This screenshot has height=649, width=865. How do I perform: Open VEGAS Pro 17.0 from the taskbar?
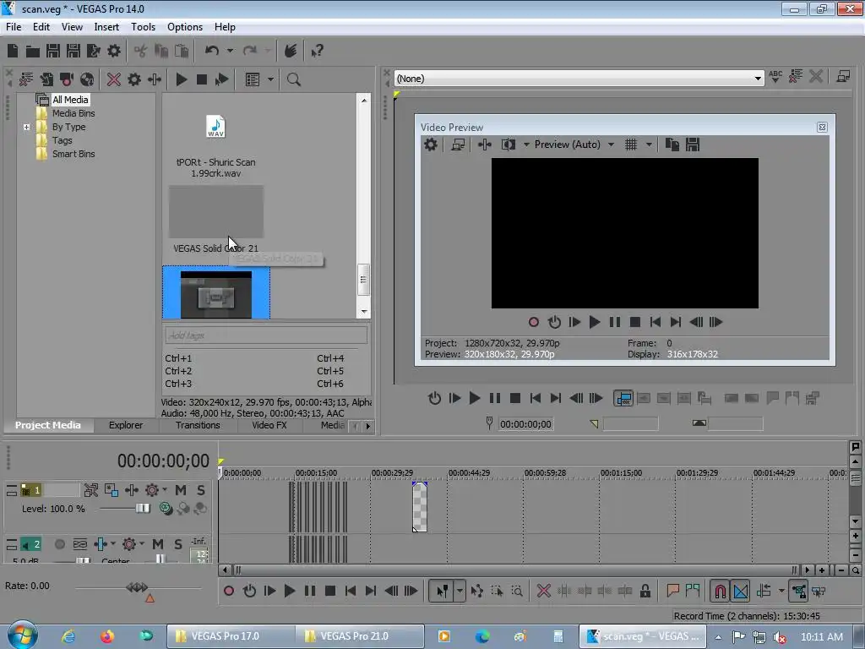[230, 635]
